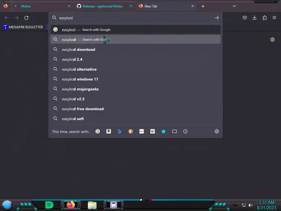Image resolution: width=281 pixels, height=211 pixels.
Task: Search history using the clock icon
Action: click(186, 131)
